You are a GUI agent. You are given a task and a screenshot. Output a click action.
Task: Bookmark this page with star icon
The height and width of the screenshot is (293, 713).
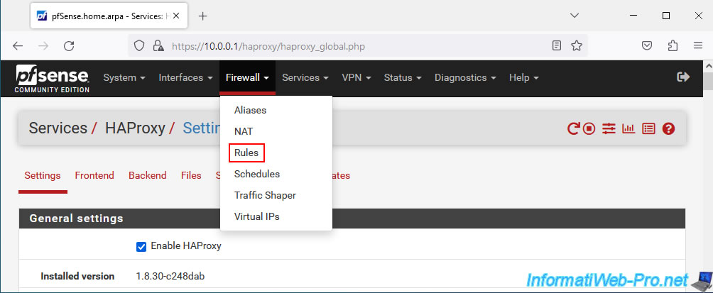[x=577, y=45]
